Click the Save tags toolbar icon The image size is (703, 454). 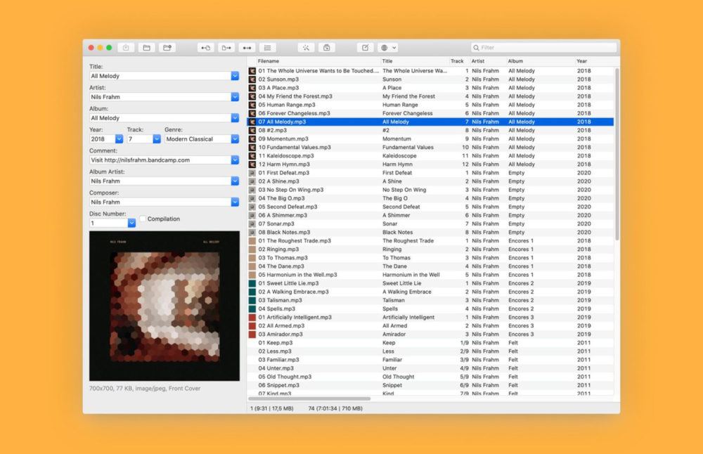[127, 48]
